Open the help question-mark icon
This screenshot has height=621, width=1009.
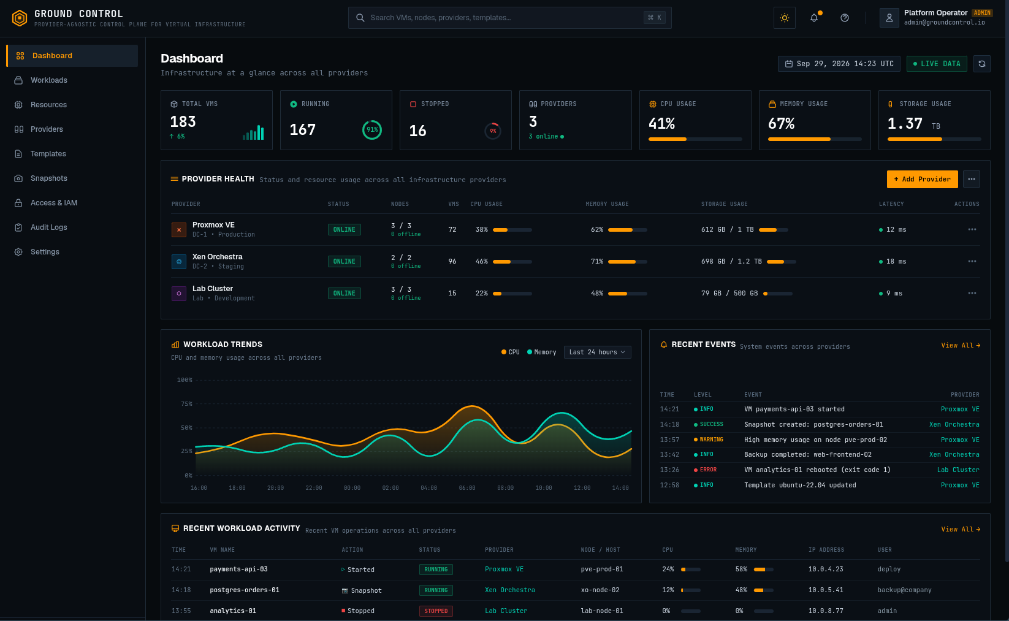click(844, 18)
